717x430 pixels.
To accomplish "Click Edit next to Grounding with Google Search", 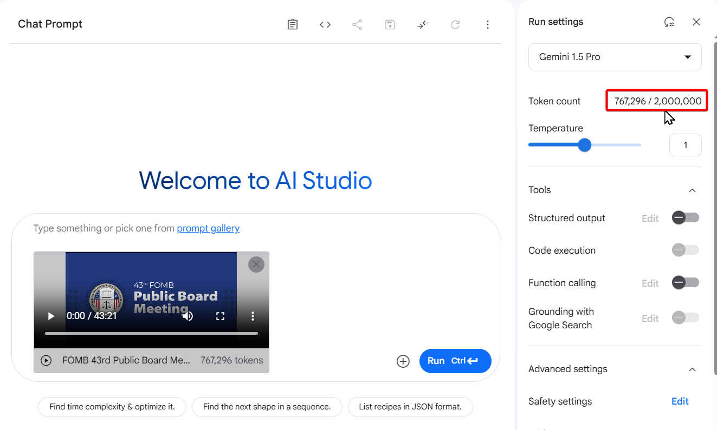I will tap(650, 319).
